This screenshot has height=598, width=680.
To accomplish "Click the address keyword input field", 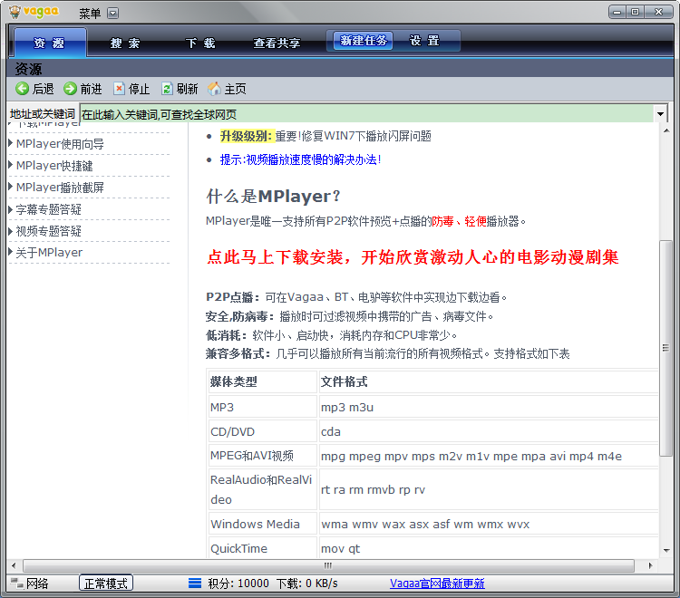I will pyautogui.click(x=367, y=114).
